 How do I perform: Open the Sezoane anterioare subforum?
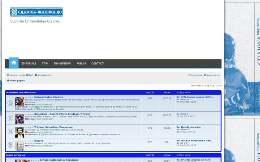click(x=43, y=107)
